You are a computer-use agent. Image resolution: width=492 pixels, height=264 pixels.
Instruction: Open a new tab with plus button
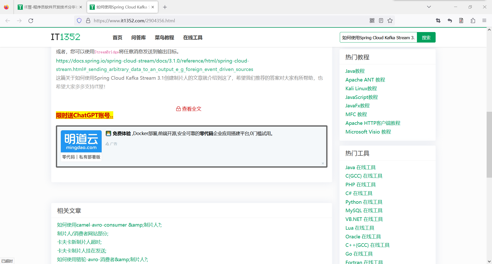(x=165, y=7)
